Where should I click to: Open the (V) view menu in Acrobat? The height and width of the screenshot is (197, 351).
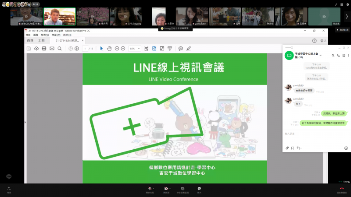[x=45, y=35]
